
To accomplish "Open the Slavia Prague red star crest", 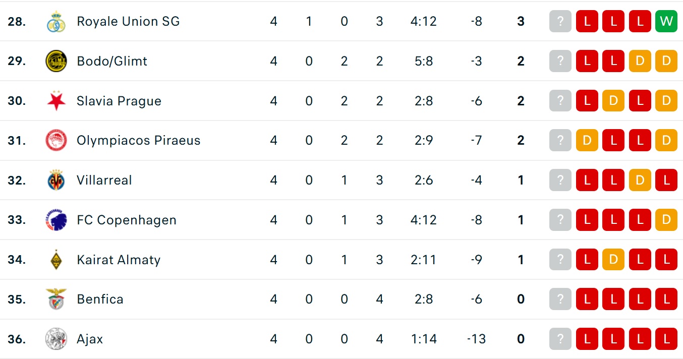I will pos(56,101).
